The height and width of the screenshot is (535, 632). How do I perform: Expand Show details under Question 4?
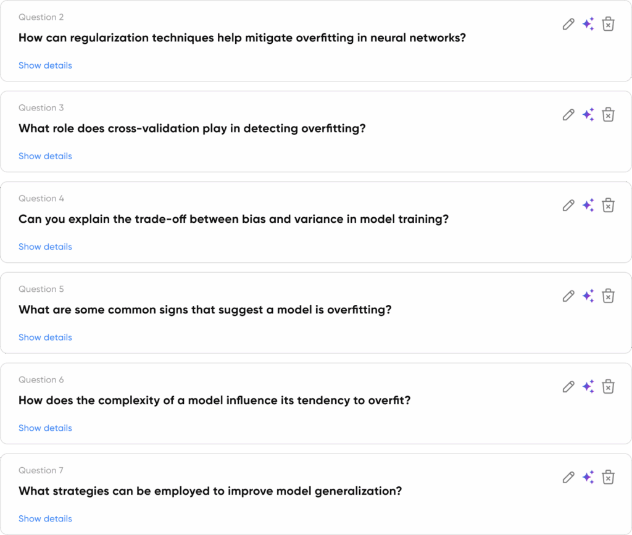[x=45, y=247]
